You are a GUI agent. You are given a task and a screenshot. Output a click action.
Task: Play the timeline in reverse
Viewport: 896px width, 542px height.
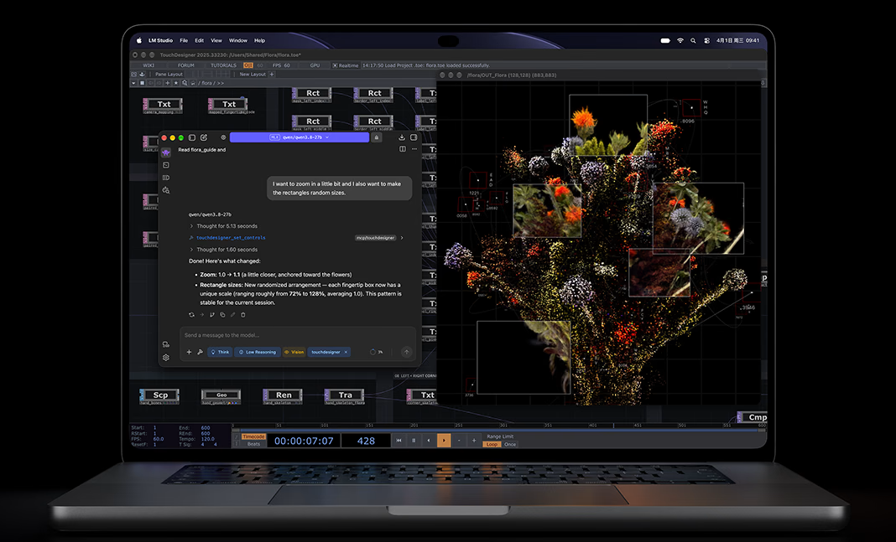(429, 441)
